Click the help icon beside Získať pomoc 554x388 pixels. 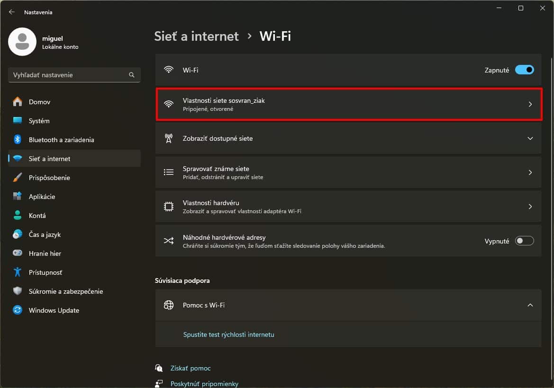tap(159, 368)
